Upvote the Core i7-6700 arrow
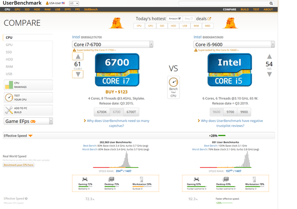The height and width of the screenshot is (209, 297). tap(78, 56)
